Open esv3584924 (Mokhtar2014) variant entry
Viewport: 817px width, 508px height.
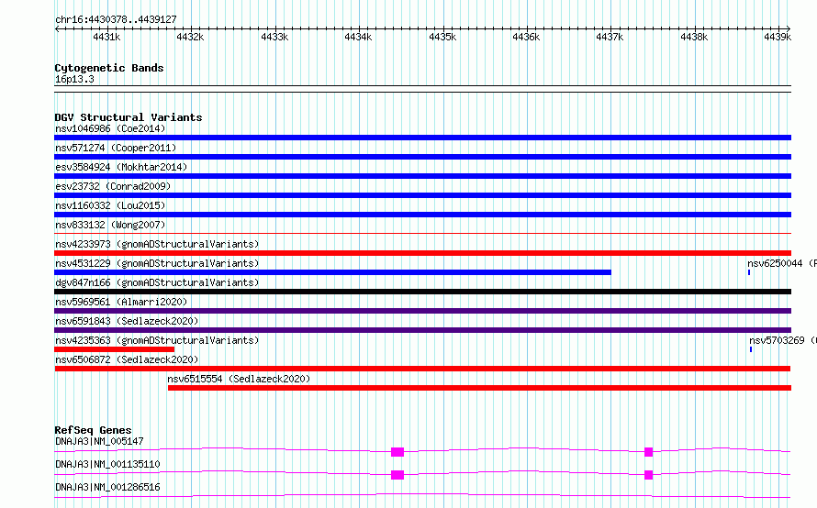pyautogui.click(x=121, y=167)
